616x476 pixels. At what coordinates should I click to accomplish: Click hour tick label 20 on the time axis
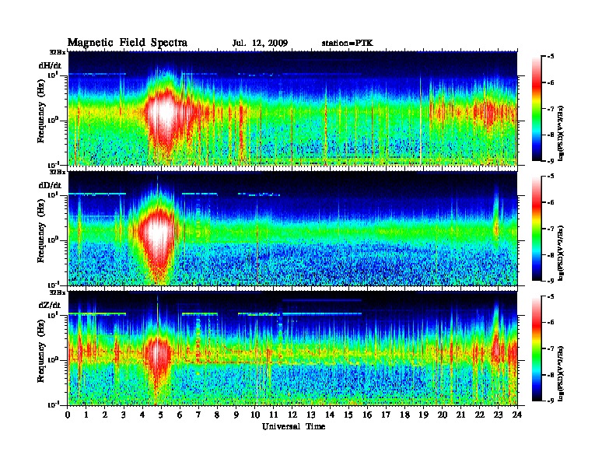(443, 415)
